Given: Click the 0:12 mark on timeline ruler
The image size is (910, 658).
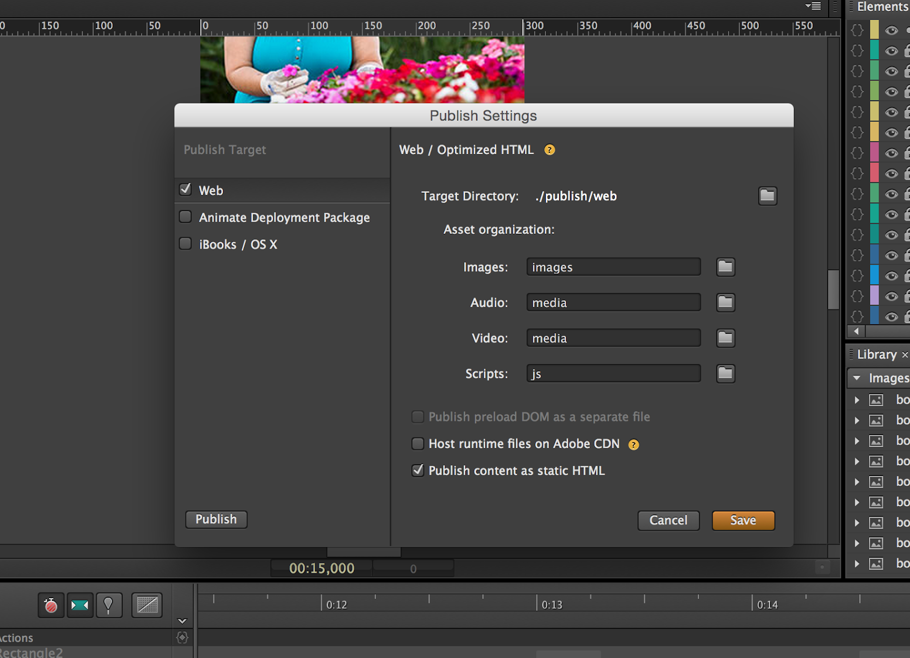Looking at the screenshot, I should tap(337, 605).
